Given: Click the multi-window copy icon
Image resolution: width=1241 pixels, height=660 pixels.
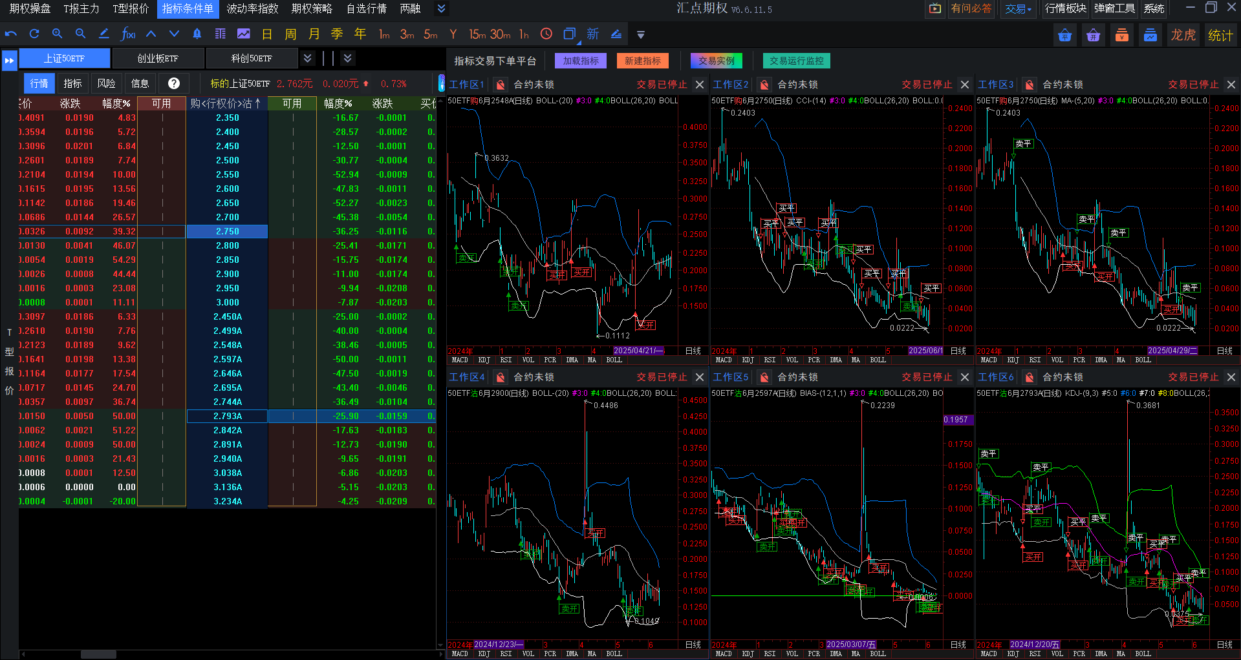Looking at the screenshot, I should pyautogui.click(x=570, y=34).
